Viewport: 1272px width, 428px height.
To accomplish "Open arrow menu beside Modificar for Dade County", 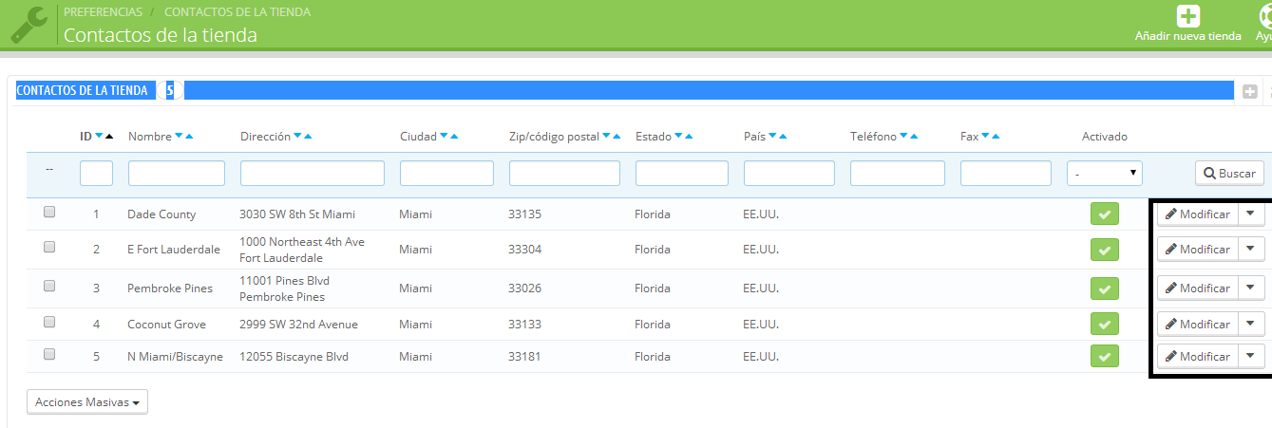I will pos(1250,214).
